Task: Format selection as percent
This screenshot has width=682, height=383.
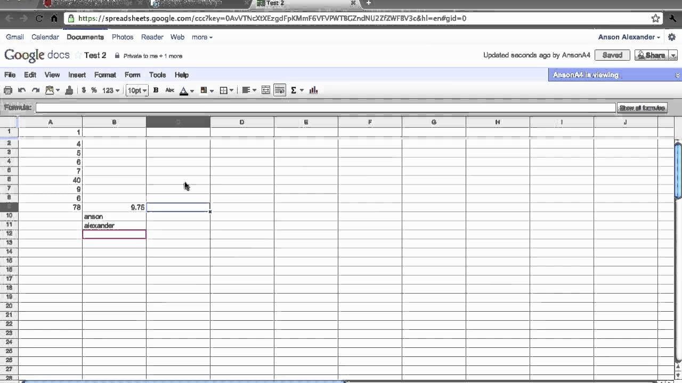Action: [x=94, y=90]
